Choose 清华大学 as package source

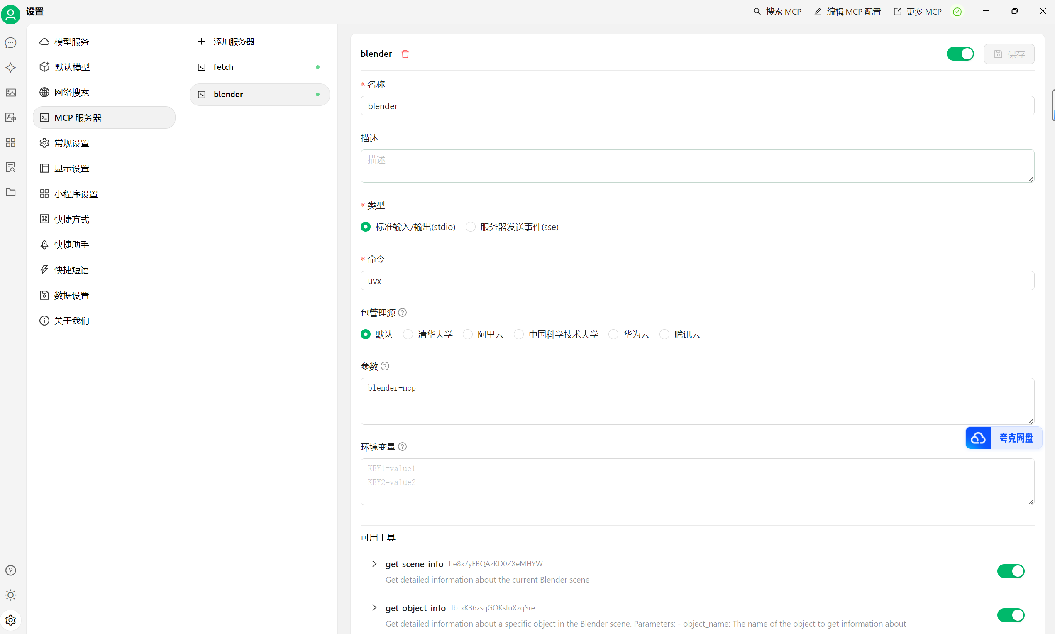(x=408, y=335)
